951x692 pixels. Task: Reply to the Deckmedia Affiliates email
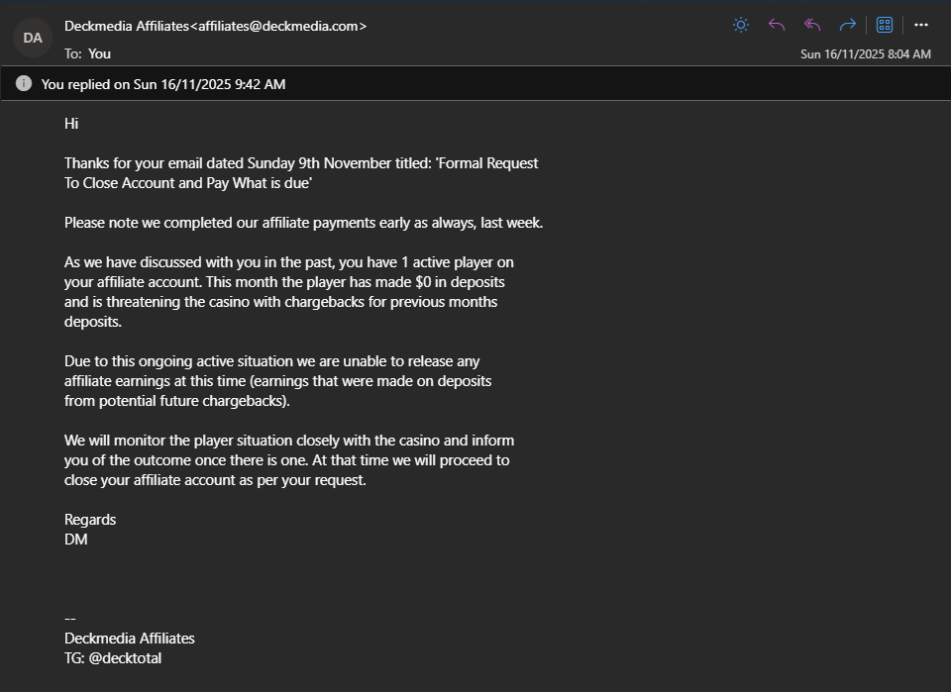click(x=777, y=25)
